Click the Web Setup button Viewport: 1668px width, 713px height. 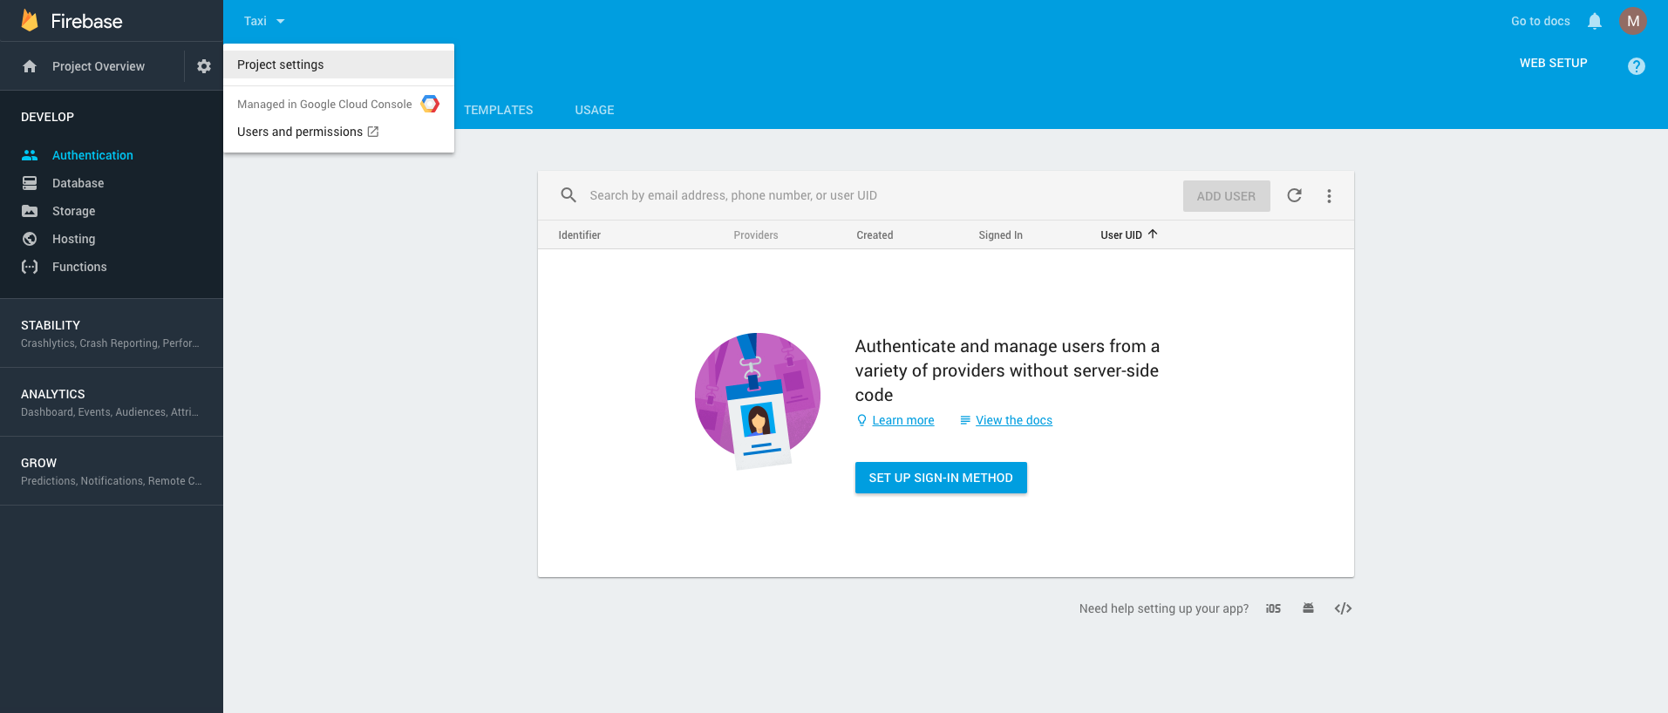pos(1553,63)
